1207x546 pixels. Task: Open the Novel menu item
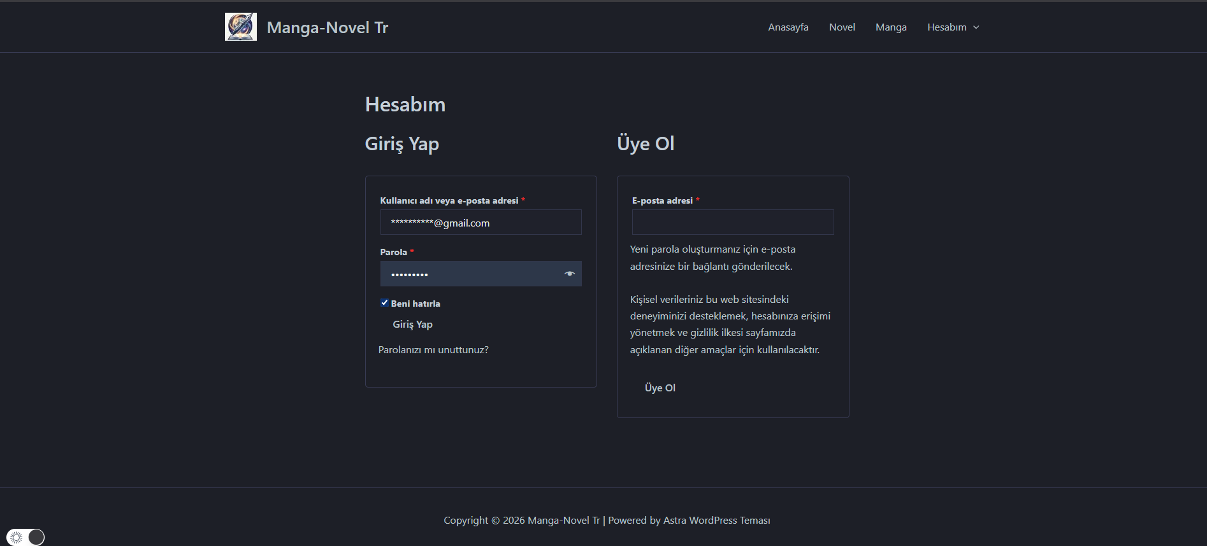tap(842, 27)
